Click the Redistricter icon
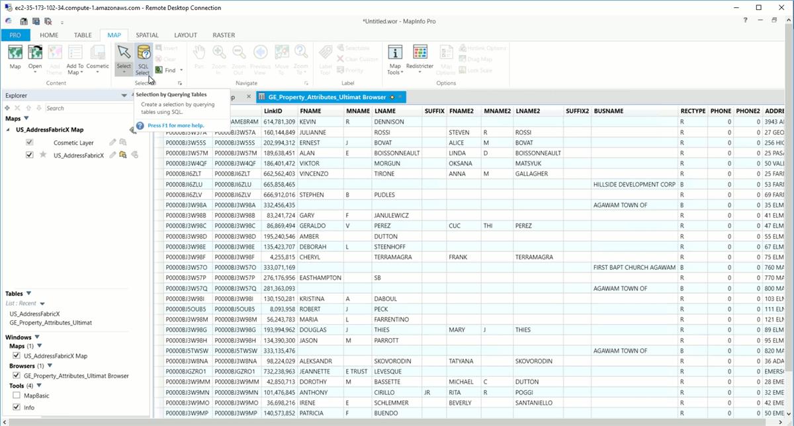 [x=419, y=53]
